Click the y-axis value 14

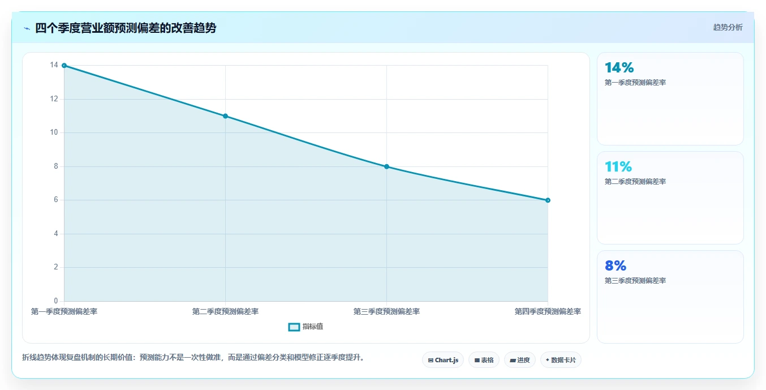[x=54, y=65]
